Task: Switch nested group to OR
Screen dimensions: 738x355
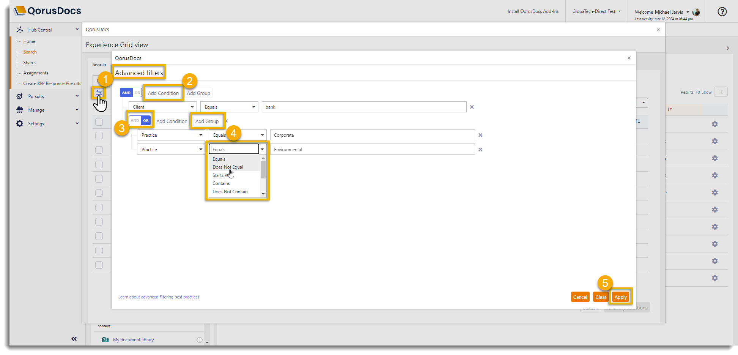Action: point(146,121)
